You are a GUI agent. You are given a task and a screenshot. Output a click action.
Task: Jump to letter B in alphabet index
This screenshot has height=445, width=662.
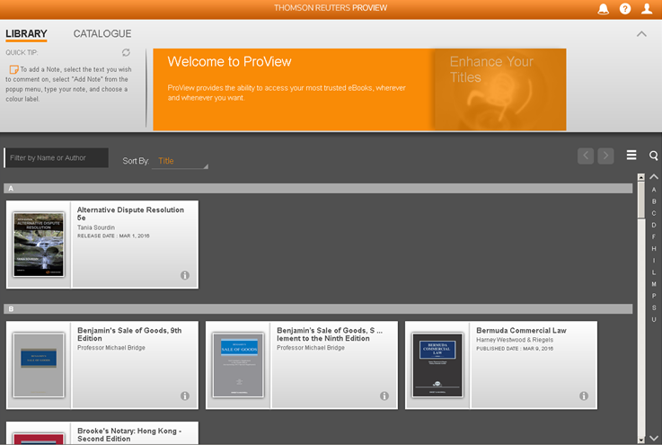click(654, 201)
